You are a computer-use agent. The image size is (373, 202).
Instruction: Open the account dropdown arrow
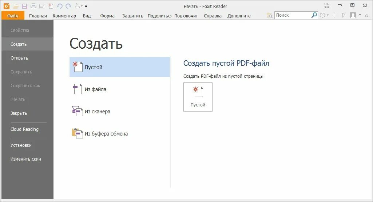(x=360, y=15)
